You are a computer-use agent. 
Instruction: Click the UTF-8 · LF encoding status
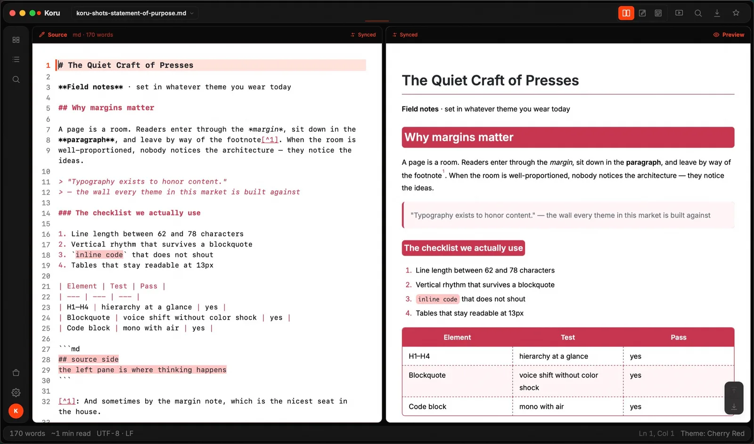pos(115,434)
